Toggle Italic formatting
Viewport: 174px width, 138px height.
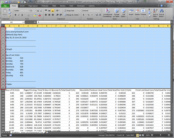point(19,15)
